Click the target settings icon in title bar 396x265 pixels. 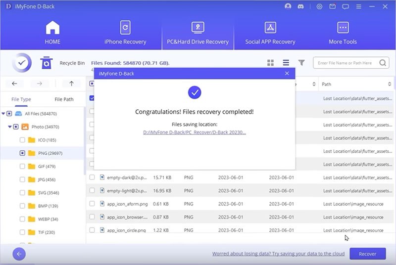coord(319,6)
